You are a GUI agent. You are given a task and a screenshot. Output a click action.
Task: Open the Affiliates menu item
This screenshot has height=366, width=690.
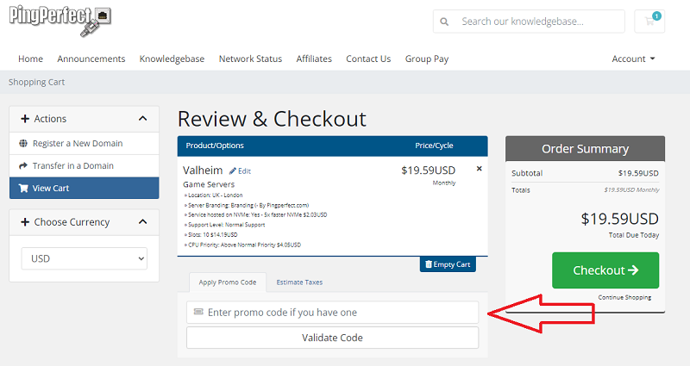(314, 59)
